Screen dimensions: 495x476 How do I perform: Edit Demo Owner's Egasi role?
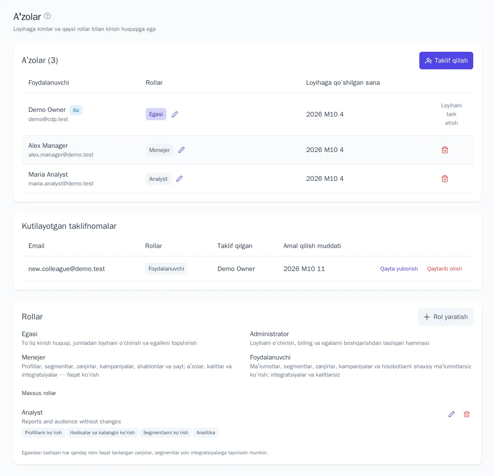(x=175, y=114)
